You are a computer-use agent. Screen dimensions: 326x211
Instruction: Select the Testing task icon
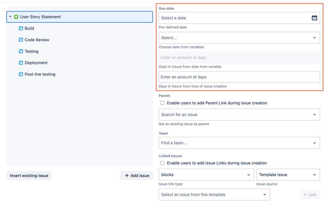click(20, 51)
